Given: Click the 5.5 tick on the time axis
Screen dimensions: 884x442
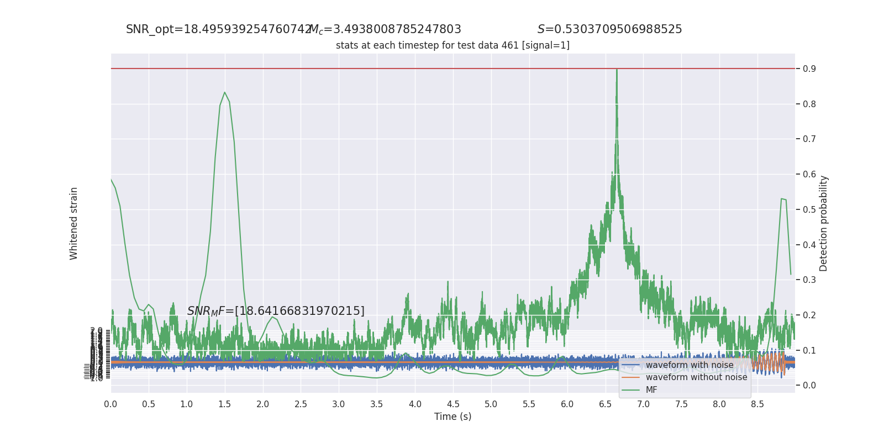Looking at the screenshot, I should point(529,404).
